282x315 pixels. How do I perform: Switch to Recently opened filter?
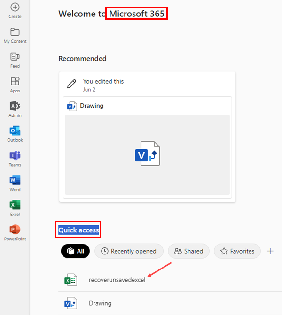tap(129, 251)
